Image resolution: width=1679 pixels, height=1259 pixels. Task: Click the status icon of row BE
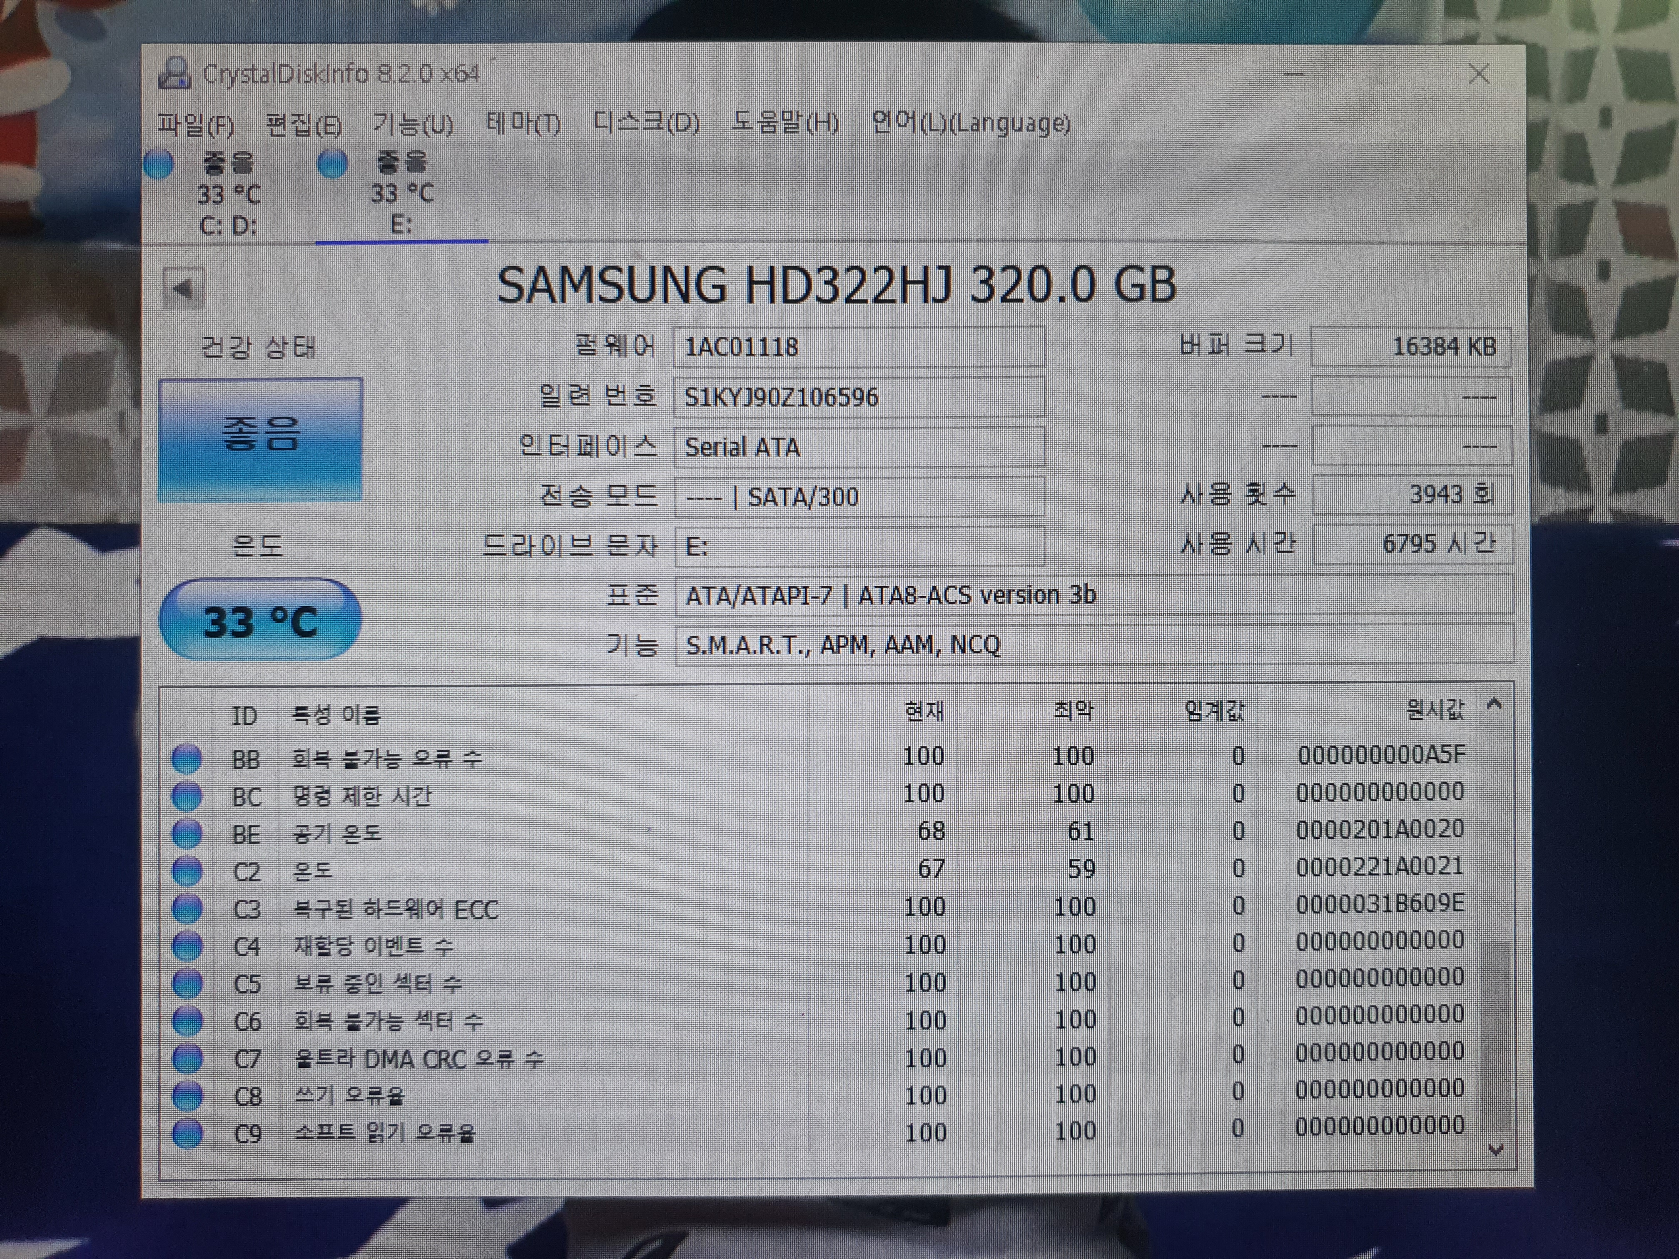(x=187, y=833)
